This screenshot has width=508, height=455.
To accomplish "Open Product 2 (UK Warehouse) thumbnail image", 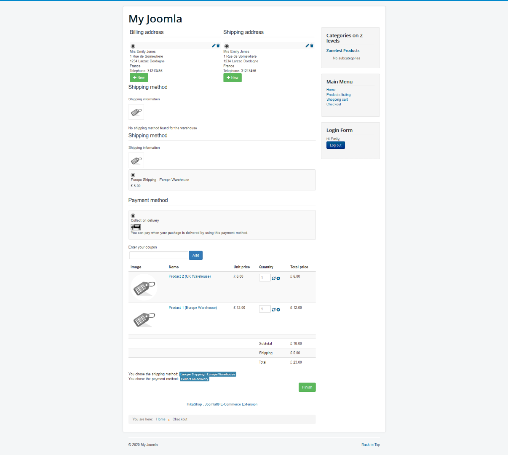I will tap(144, 287).
